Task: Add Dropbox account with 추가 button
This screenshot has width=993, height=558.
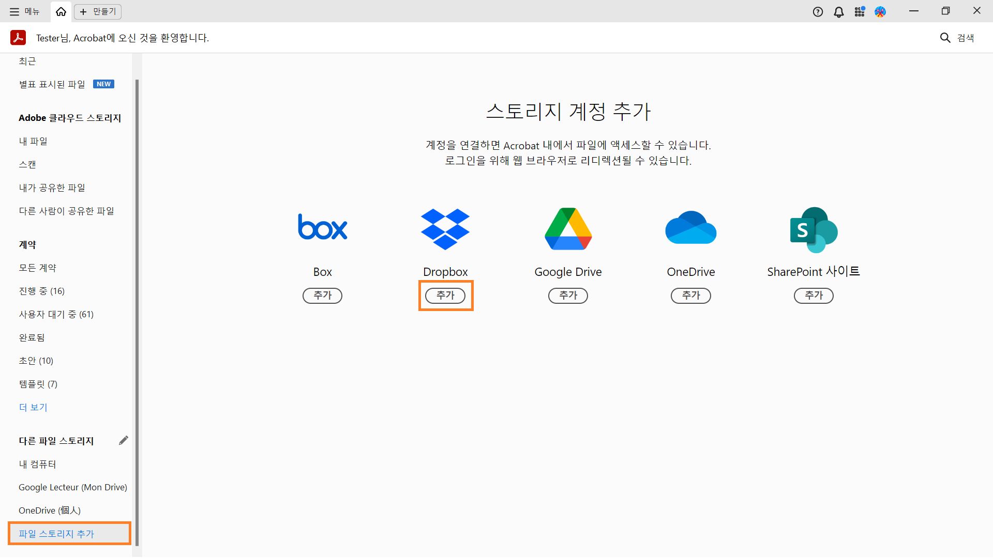Action: click(445, 296)
